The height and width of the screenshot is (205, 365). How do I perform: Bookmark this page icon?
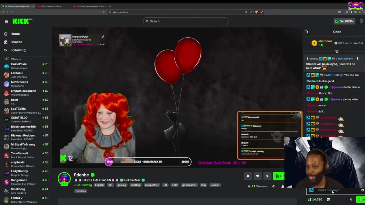(104, 12)
